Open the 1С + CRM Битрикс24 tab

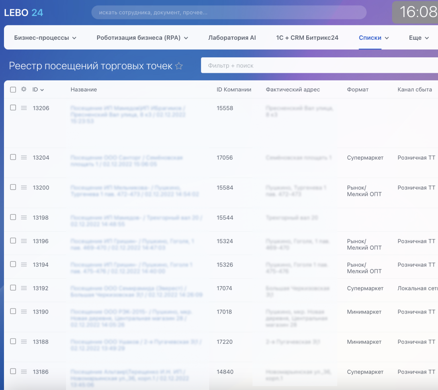point(307,38)
